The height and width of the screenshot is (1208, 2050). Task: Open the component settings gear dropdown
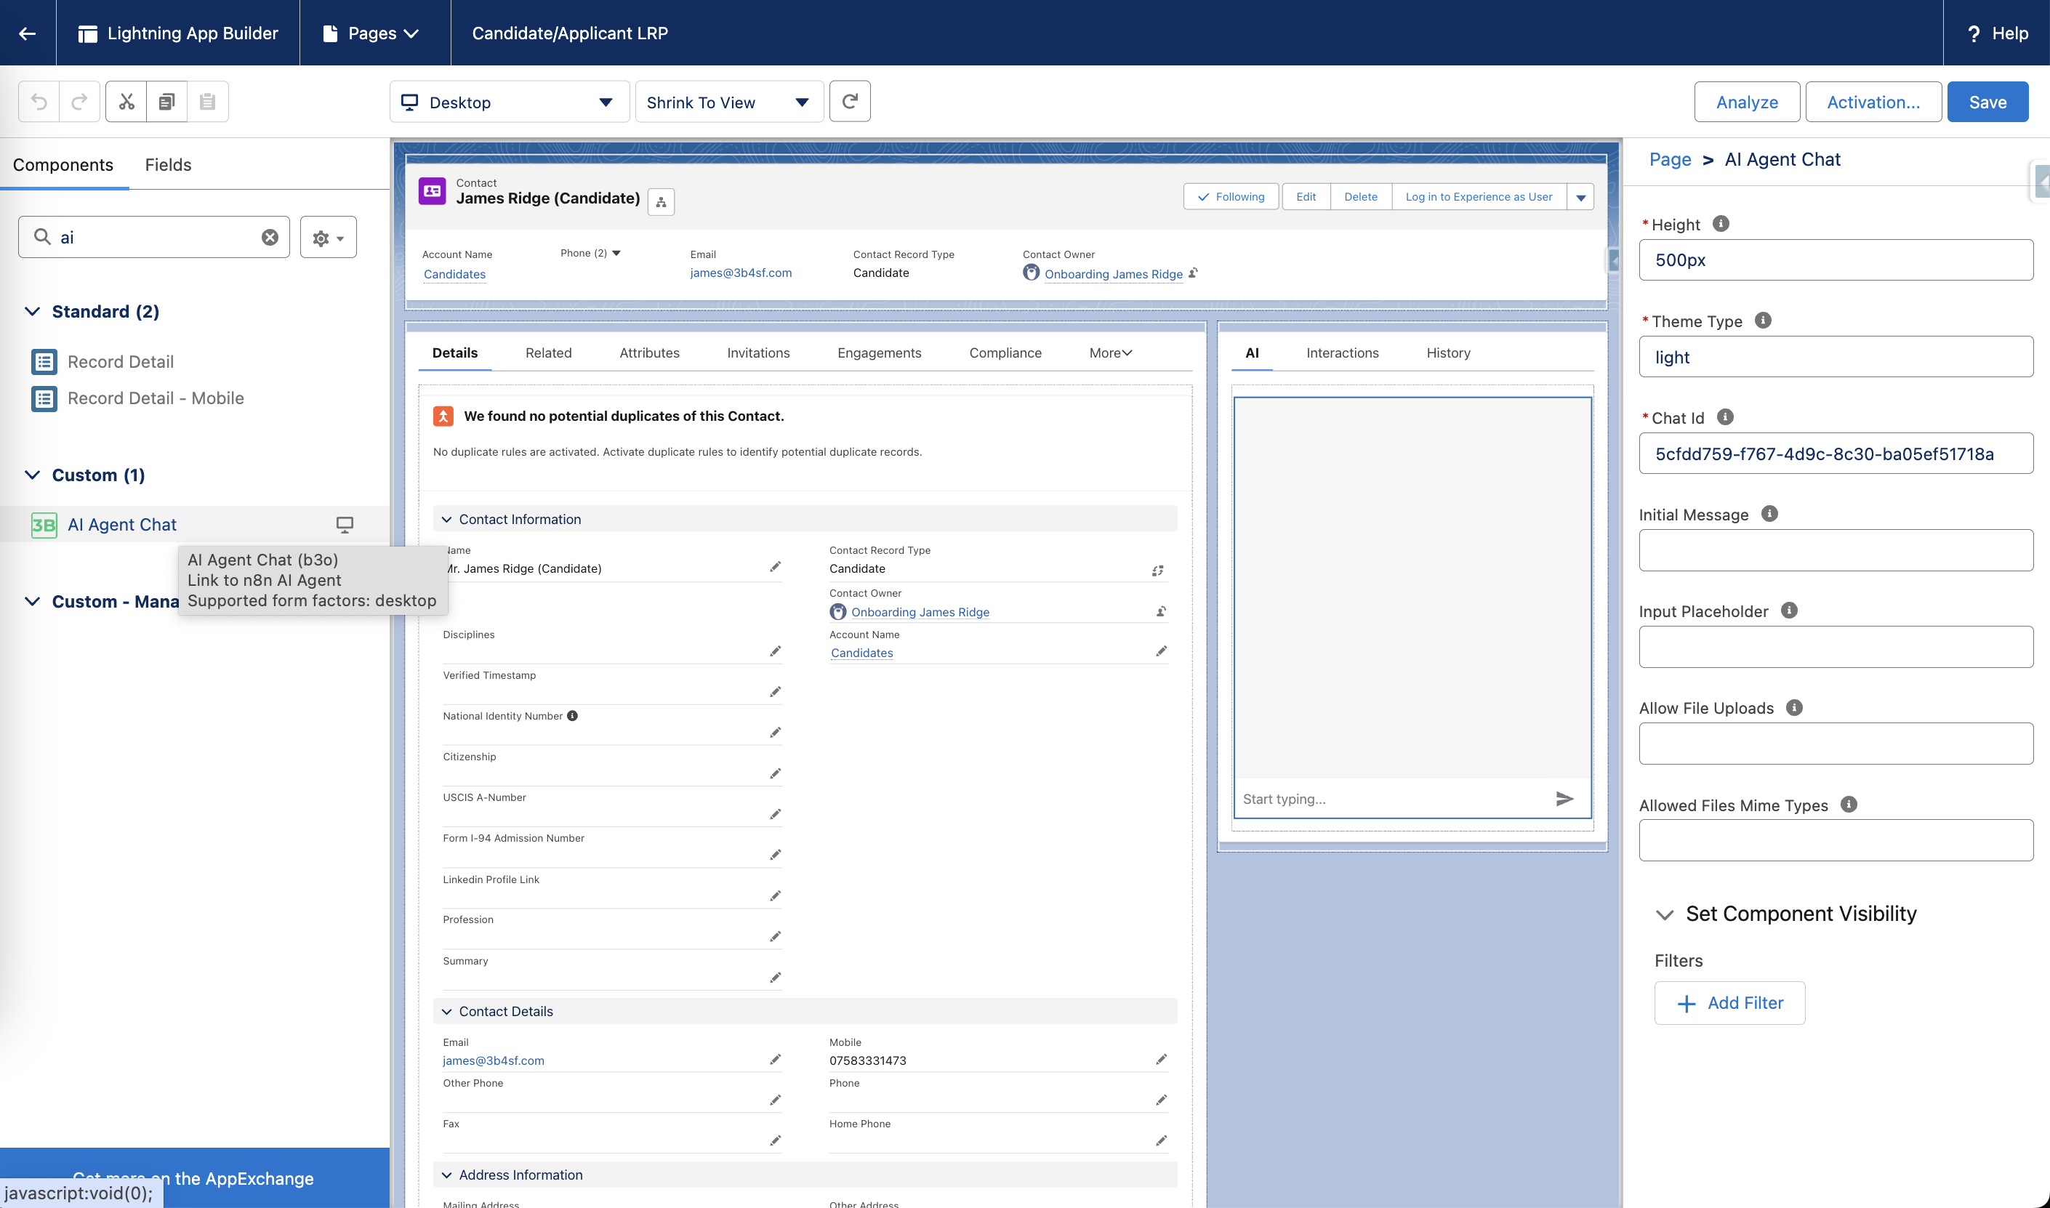point(328,238)
